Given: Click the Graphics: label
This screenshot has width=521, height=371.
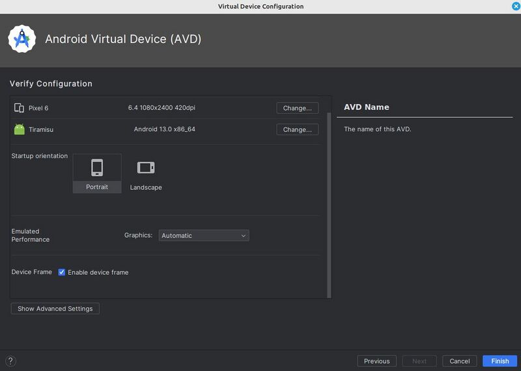Looking at the screenshot, I should (138, 235).
